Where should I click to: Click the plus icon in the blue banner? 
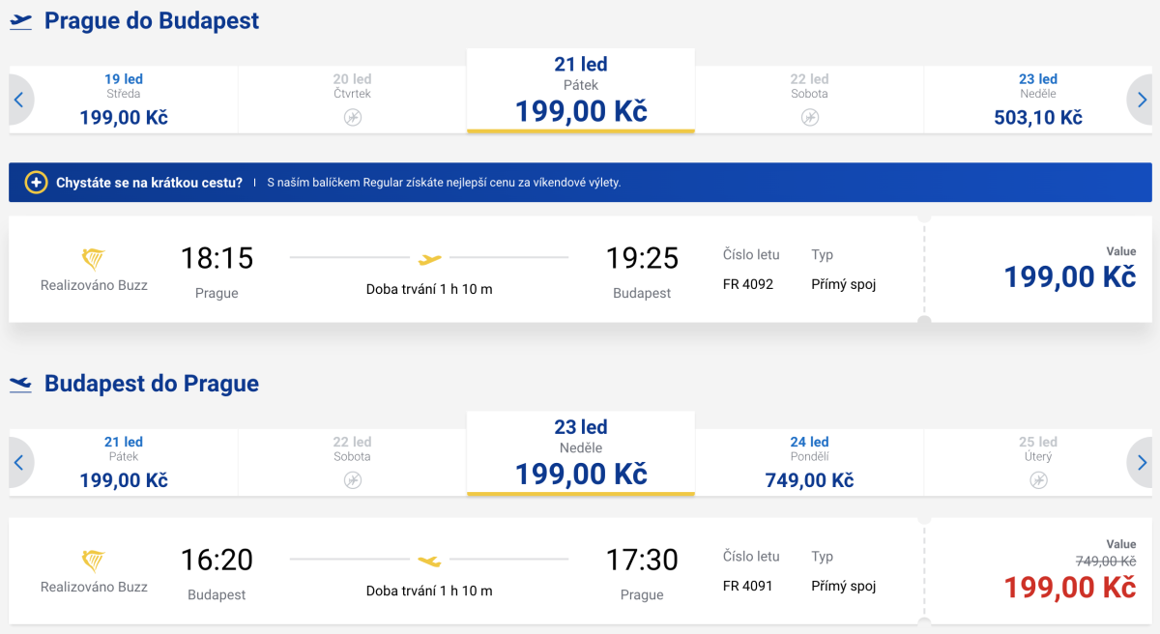(x=36, y=183)
